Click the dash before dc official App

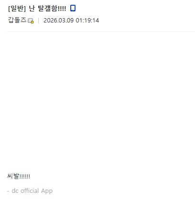coord(8,191)
